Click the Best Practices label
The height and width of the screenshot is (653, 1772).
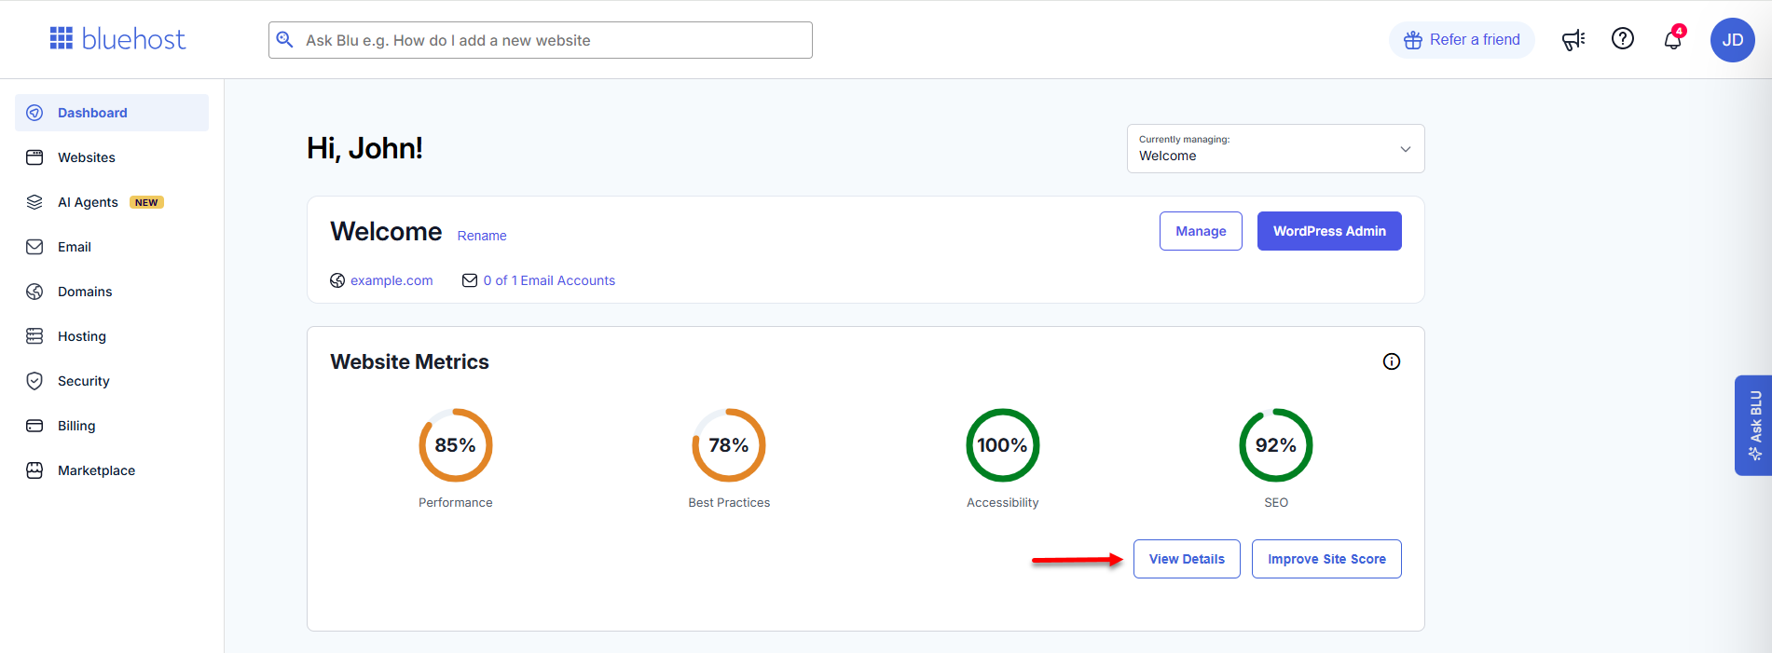729,502
